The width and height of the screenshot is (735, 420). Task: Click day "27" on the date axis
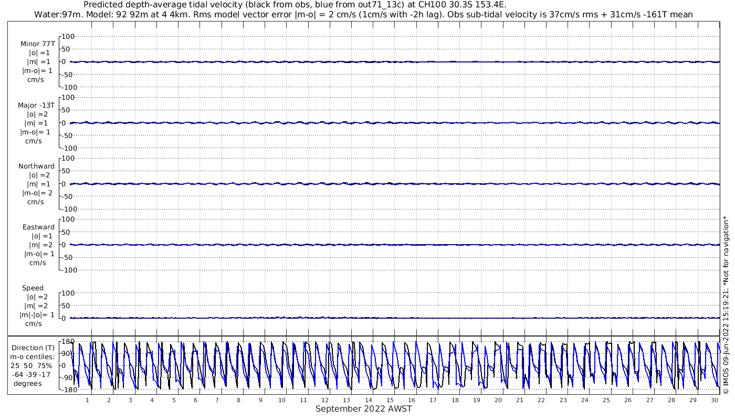coord(650,400)
